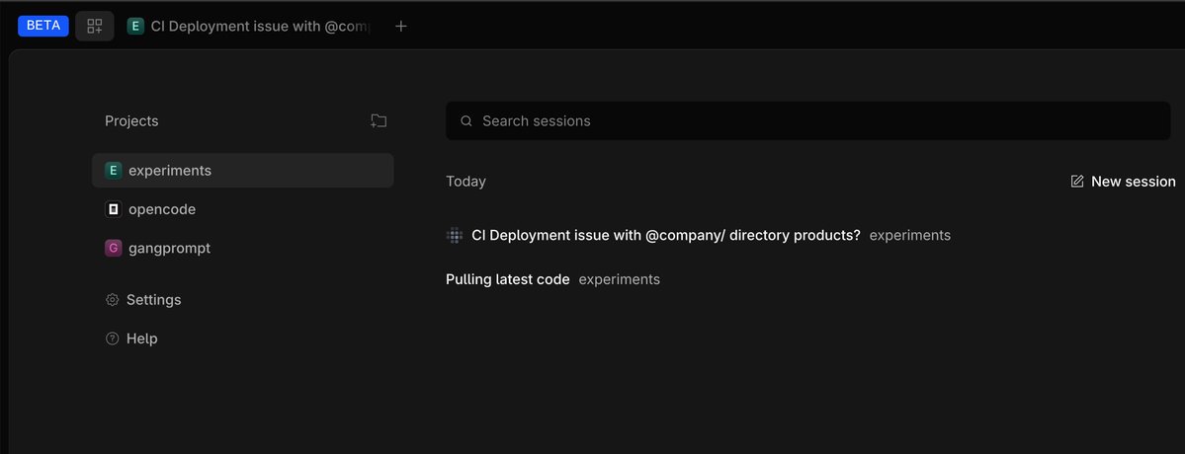
Task: Focus the Search sessions field
Action: [807, 120]
